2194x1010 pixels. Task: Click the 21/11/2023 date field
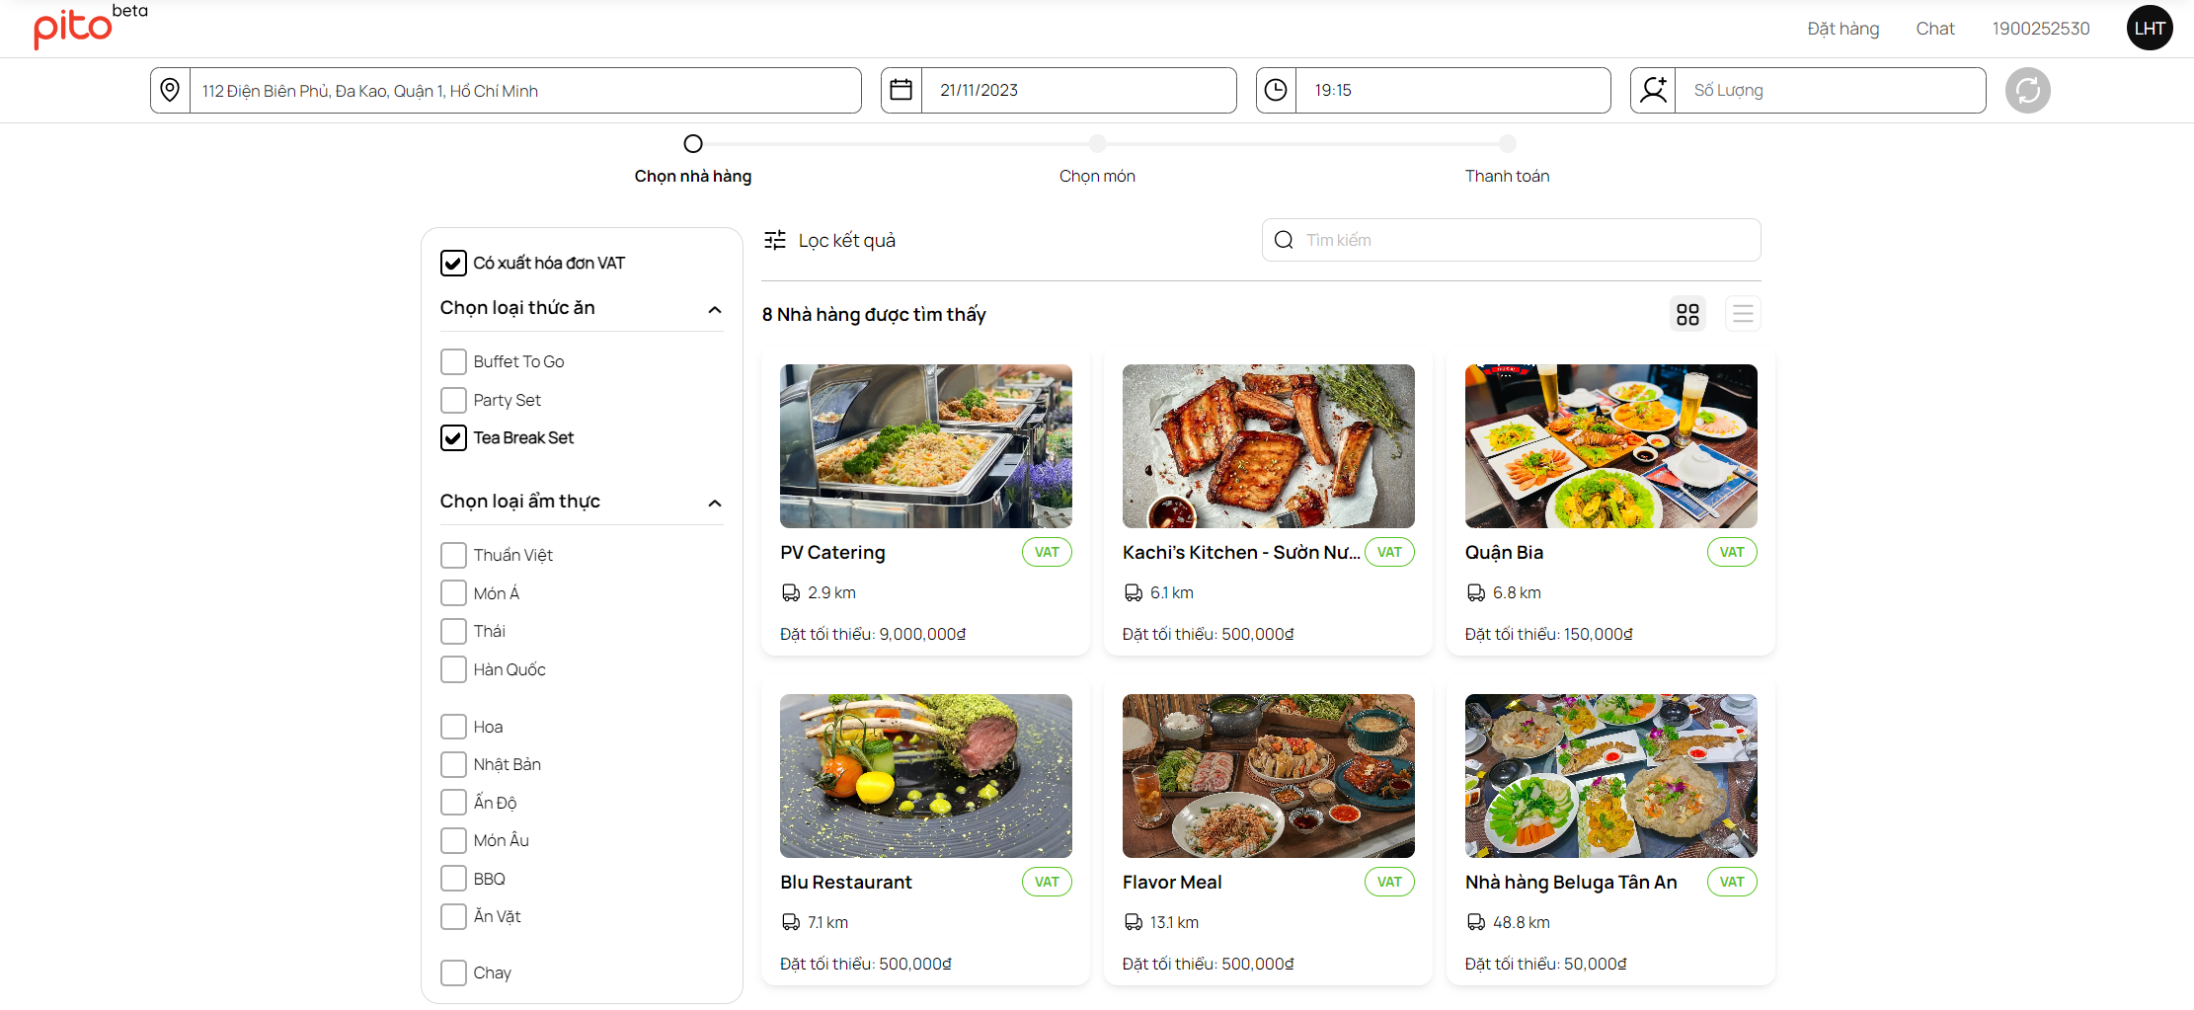pos(1078,91)
